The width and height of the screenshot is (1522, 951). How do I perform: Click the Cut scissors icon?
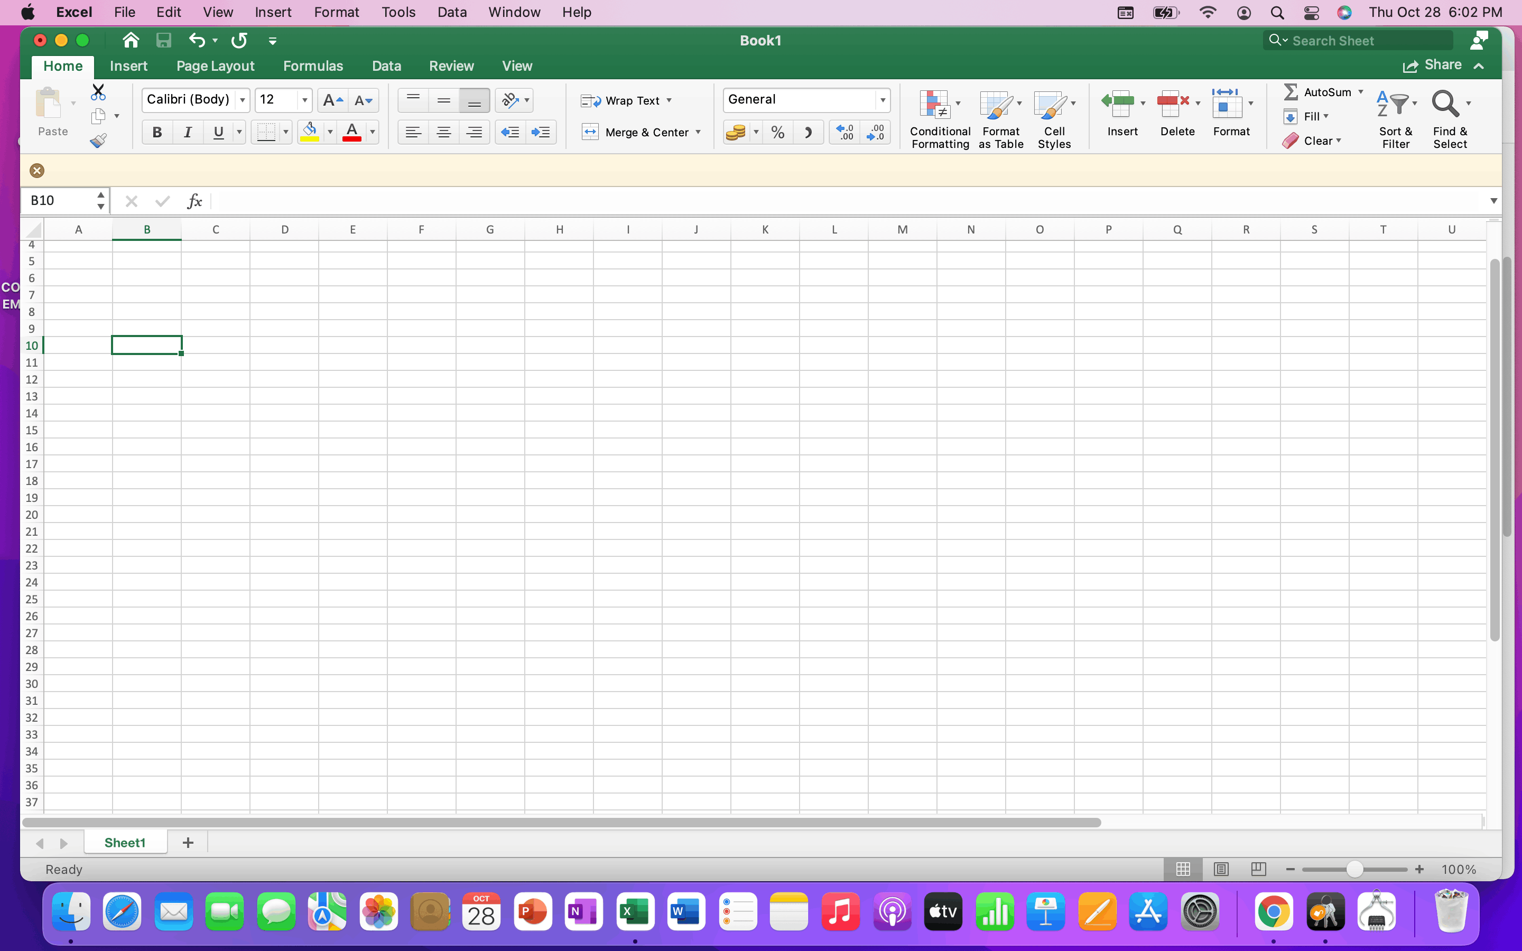[98, 92]
